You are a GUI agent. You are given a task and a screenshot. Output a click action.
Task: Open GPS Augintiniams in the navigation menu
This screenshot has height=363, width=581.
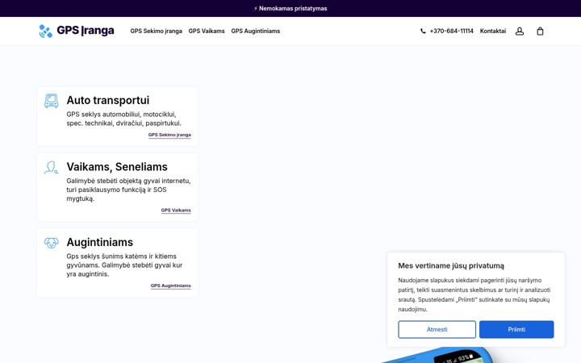click(256, 31)
